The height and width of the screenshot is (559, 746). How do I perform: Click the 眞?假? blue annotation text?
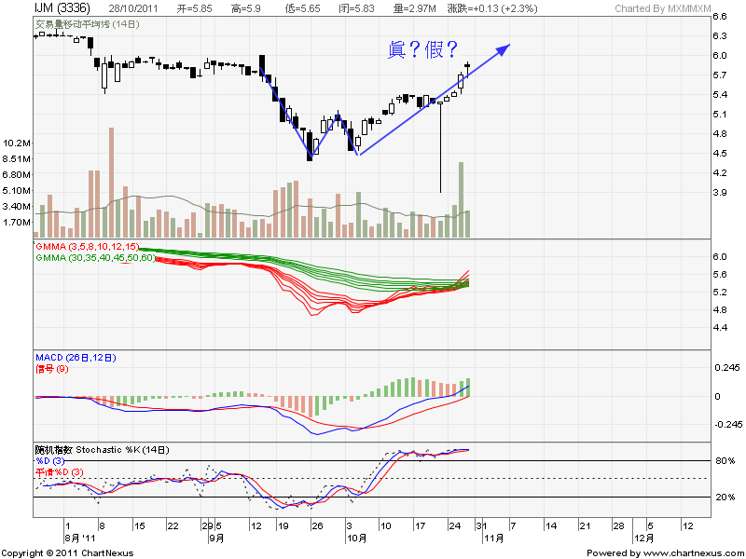[422, 49]
